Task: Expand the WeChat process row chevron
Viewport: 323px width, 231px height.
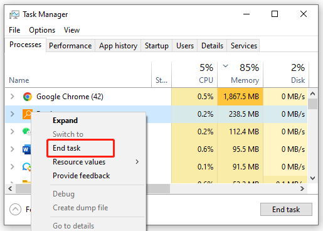Action: [13, 132]
